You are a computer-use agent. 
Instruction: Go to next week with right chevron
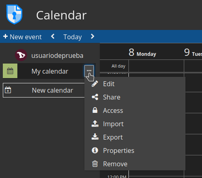[93, 36]
